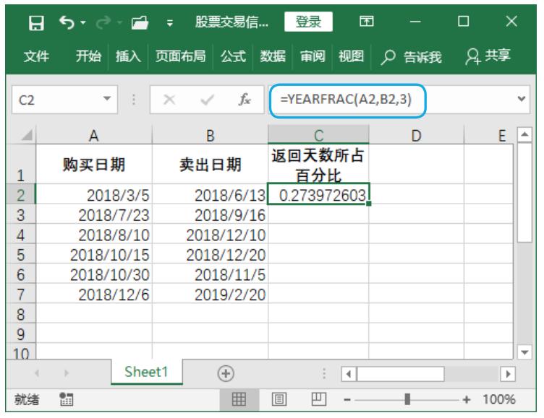Click vertical scrollbar up arrow
The image size is (544, 418).
point(524,134)
